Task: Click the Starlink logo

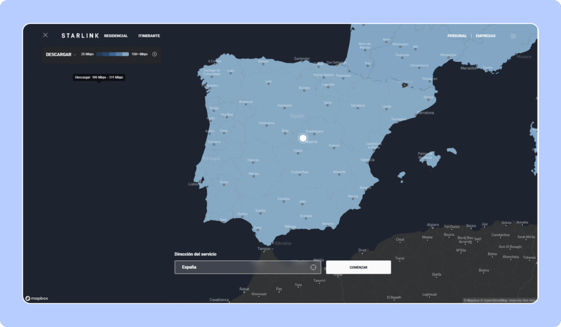Action: point(80,36)
